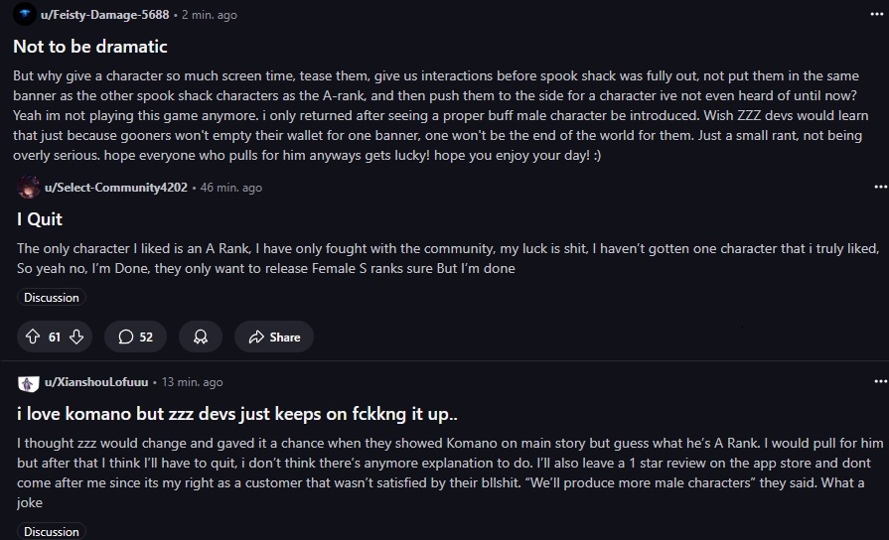Open options menu for Feisty-Damage-5688 post
Screen dimensions: 889x540
(879, 16)
